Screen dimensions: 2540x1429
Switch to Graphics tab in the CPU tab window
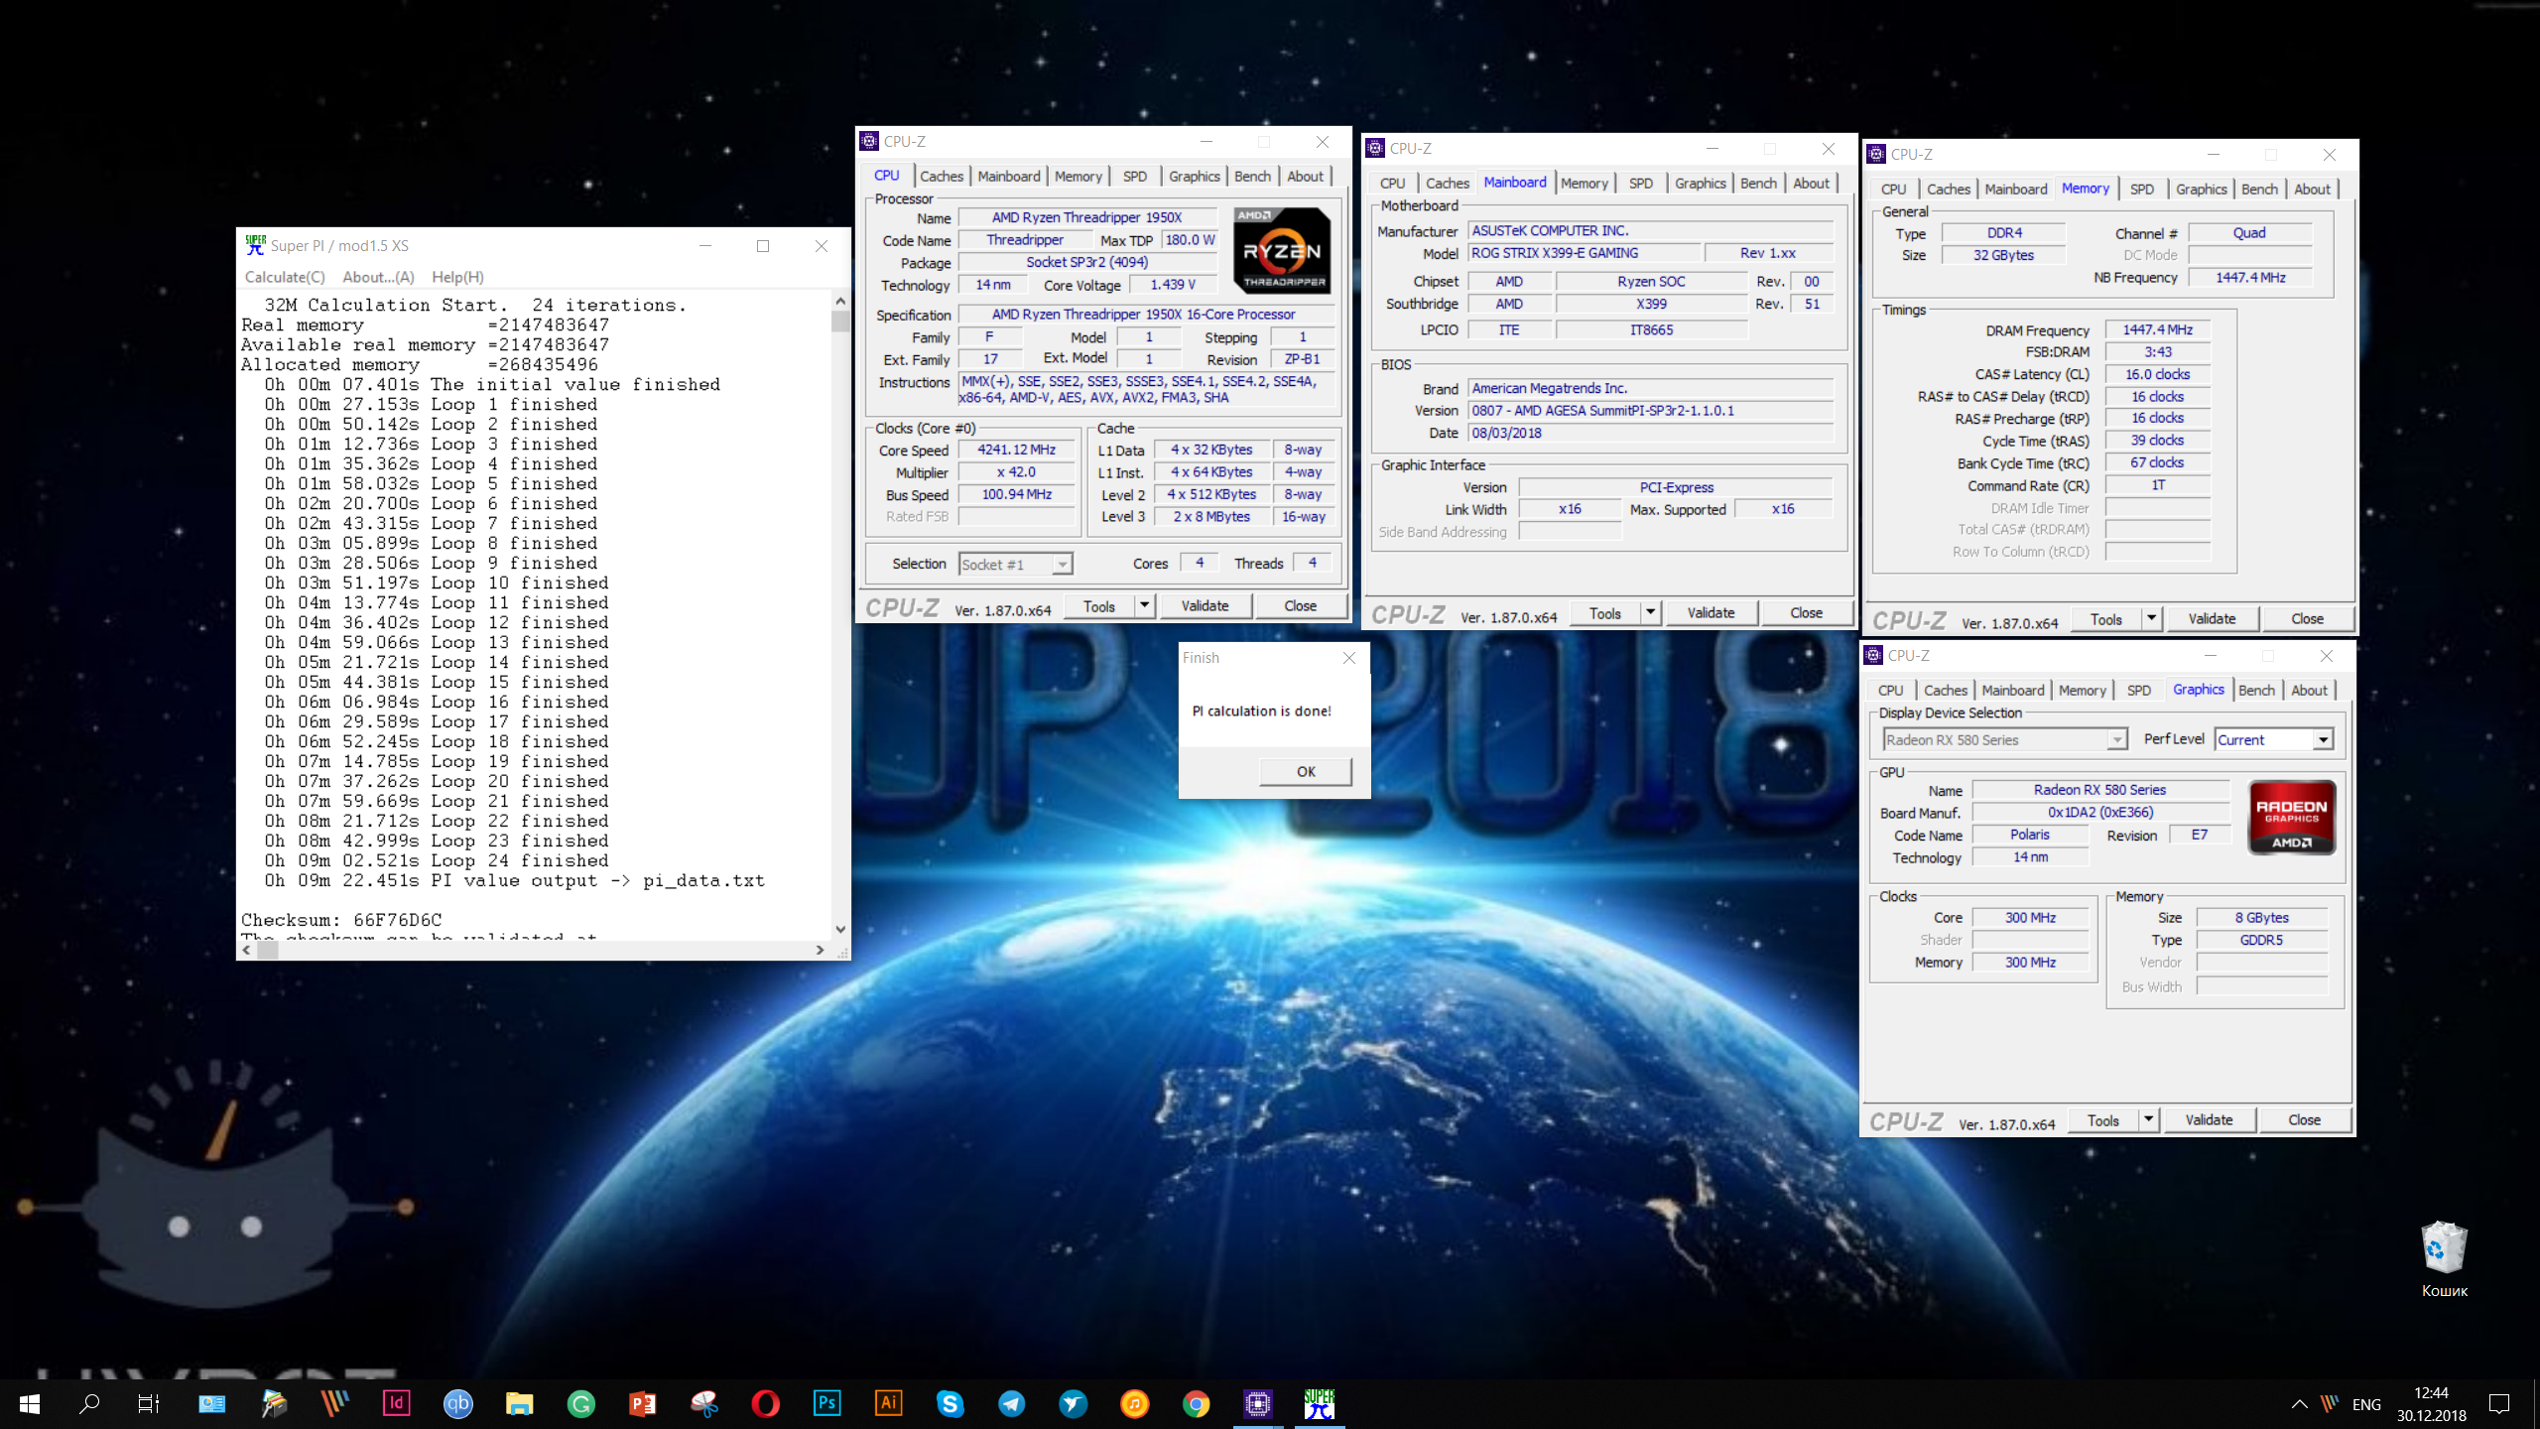tap(1194, 176)
